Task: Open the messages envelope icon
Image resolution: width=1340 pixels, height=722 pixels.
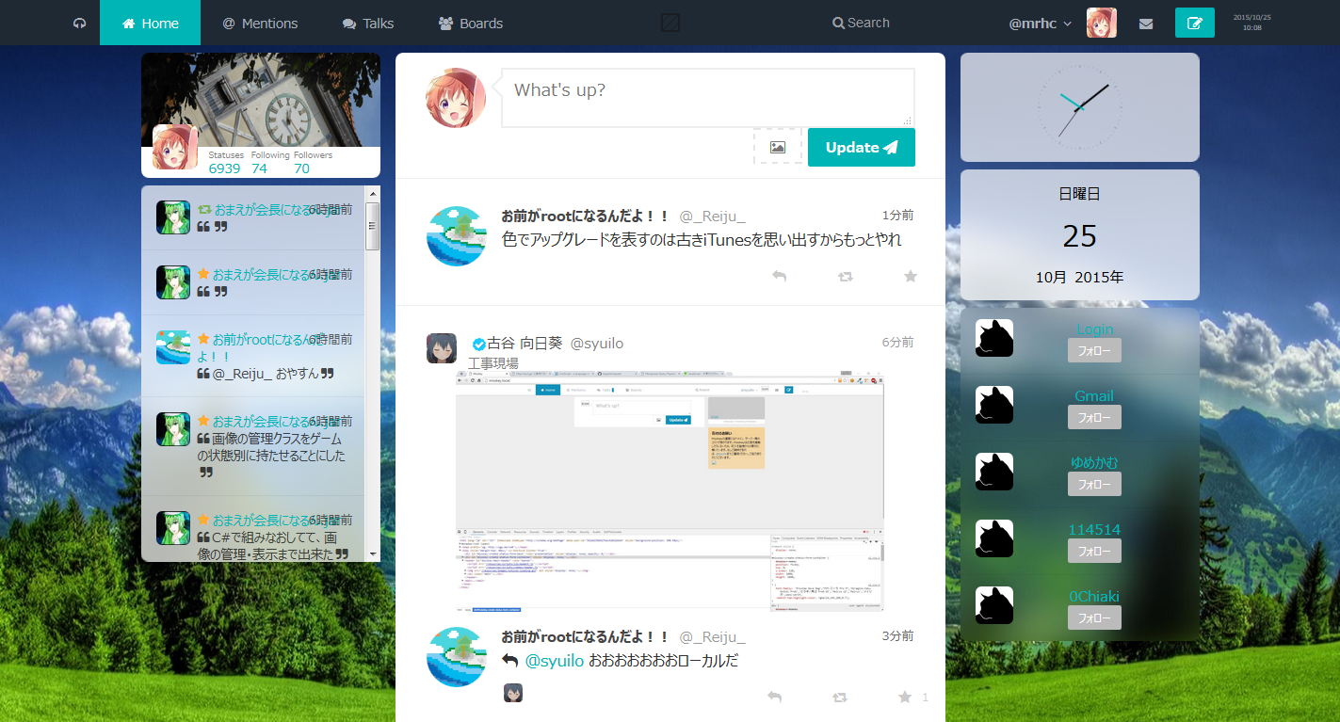Action: (1146, 23)
